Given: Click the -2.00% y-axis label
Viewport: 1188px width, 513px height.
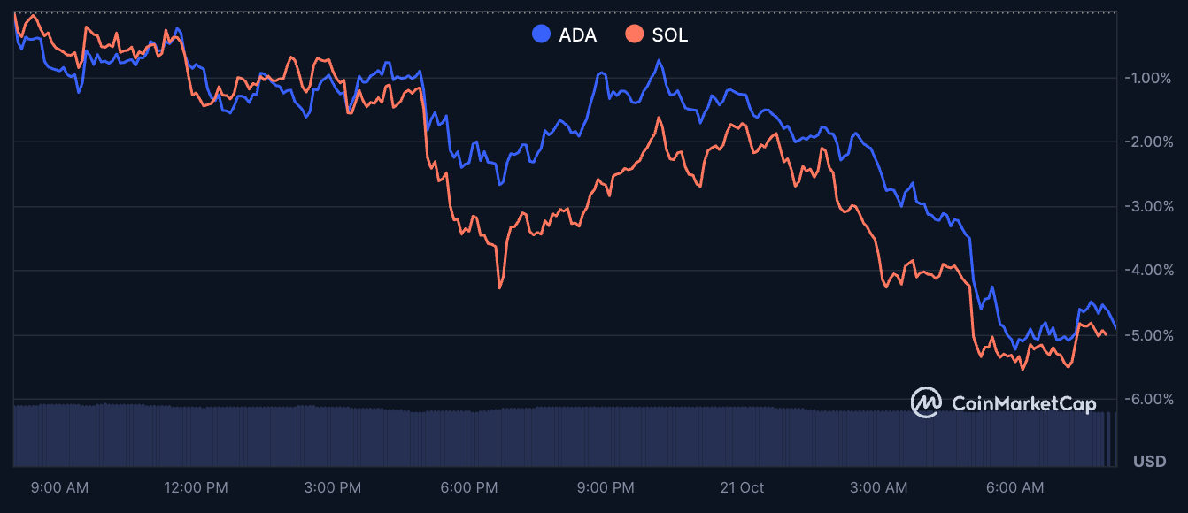Looking at the screenshot, I should [x=1148, y=142].
